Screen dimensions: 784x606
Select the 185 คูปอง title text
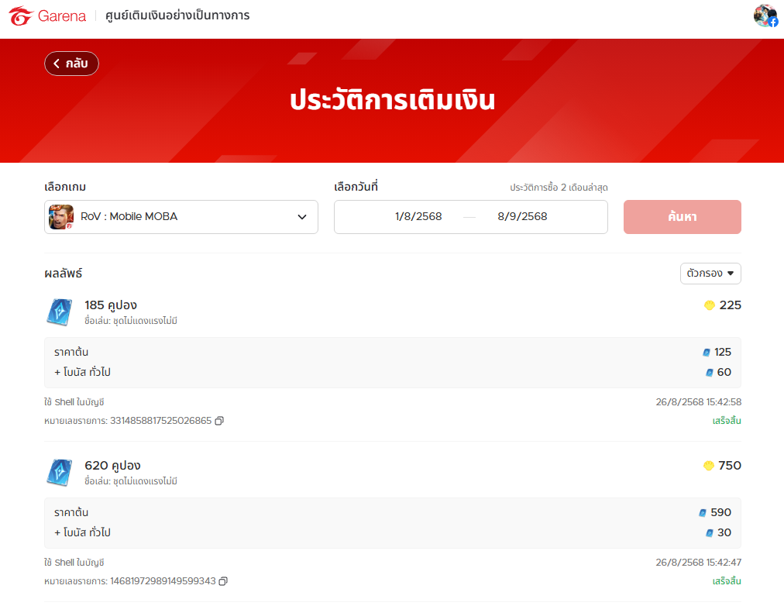[x=111, y=305]
